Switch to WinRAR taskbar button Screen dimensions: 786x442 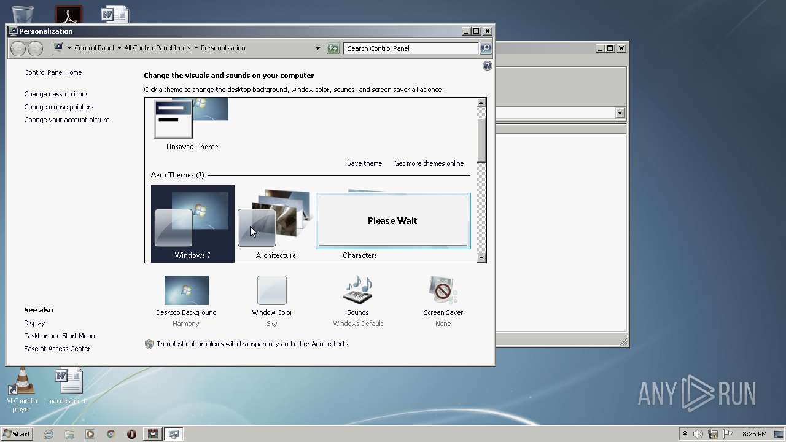click(152, 434)
